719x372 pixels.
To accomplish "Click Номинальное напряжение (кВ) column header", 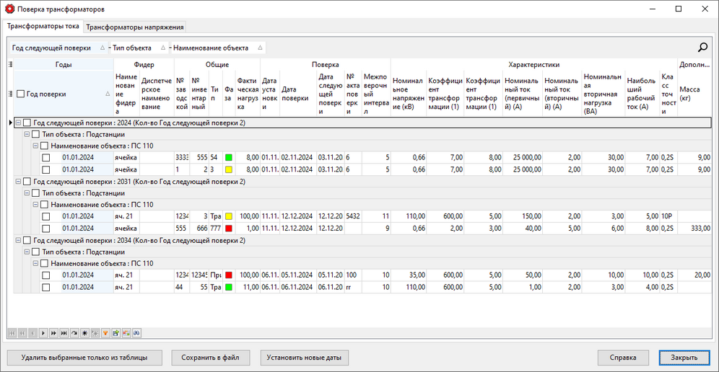I will [x=409, y=94].
